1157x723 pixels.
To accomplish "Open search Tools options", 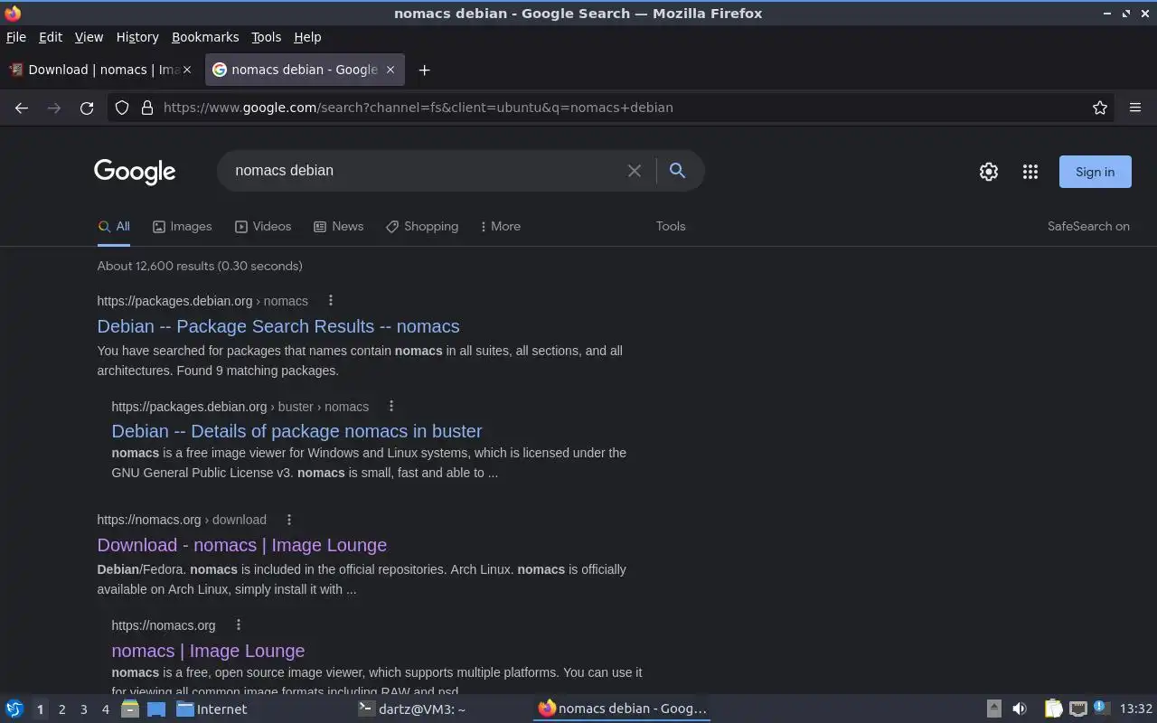I will coord(671,226).
